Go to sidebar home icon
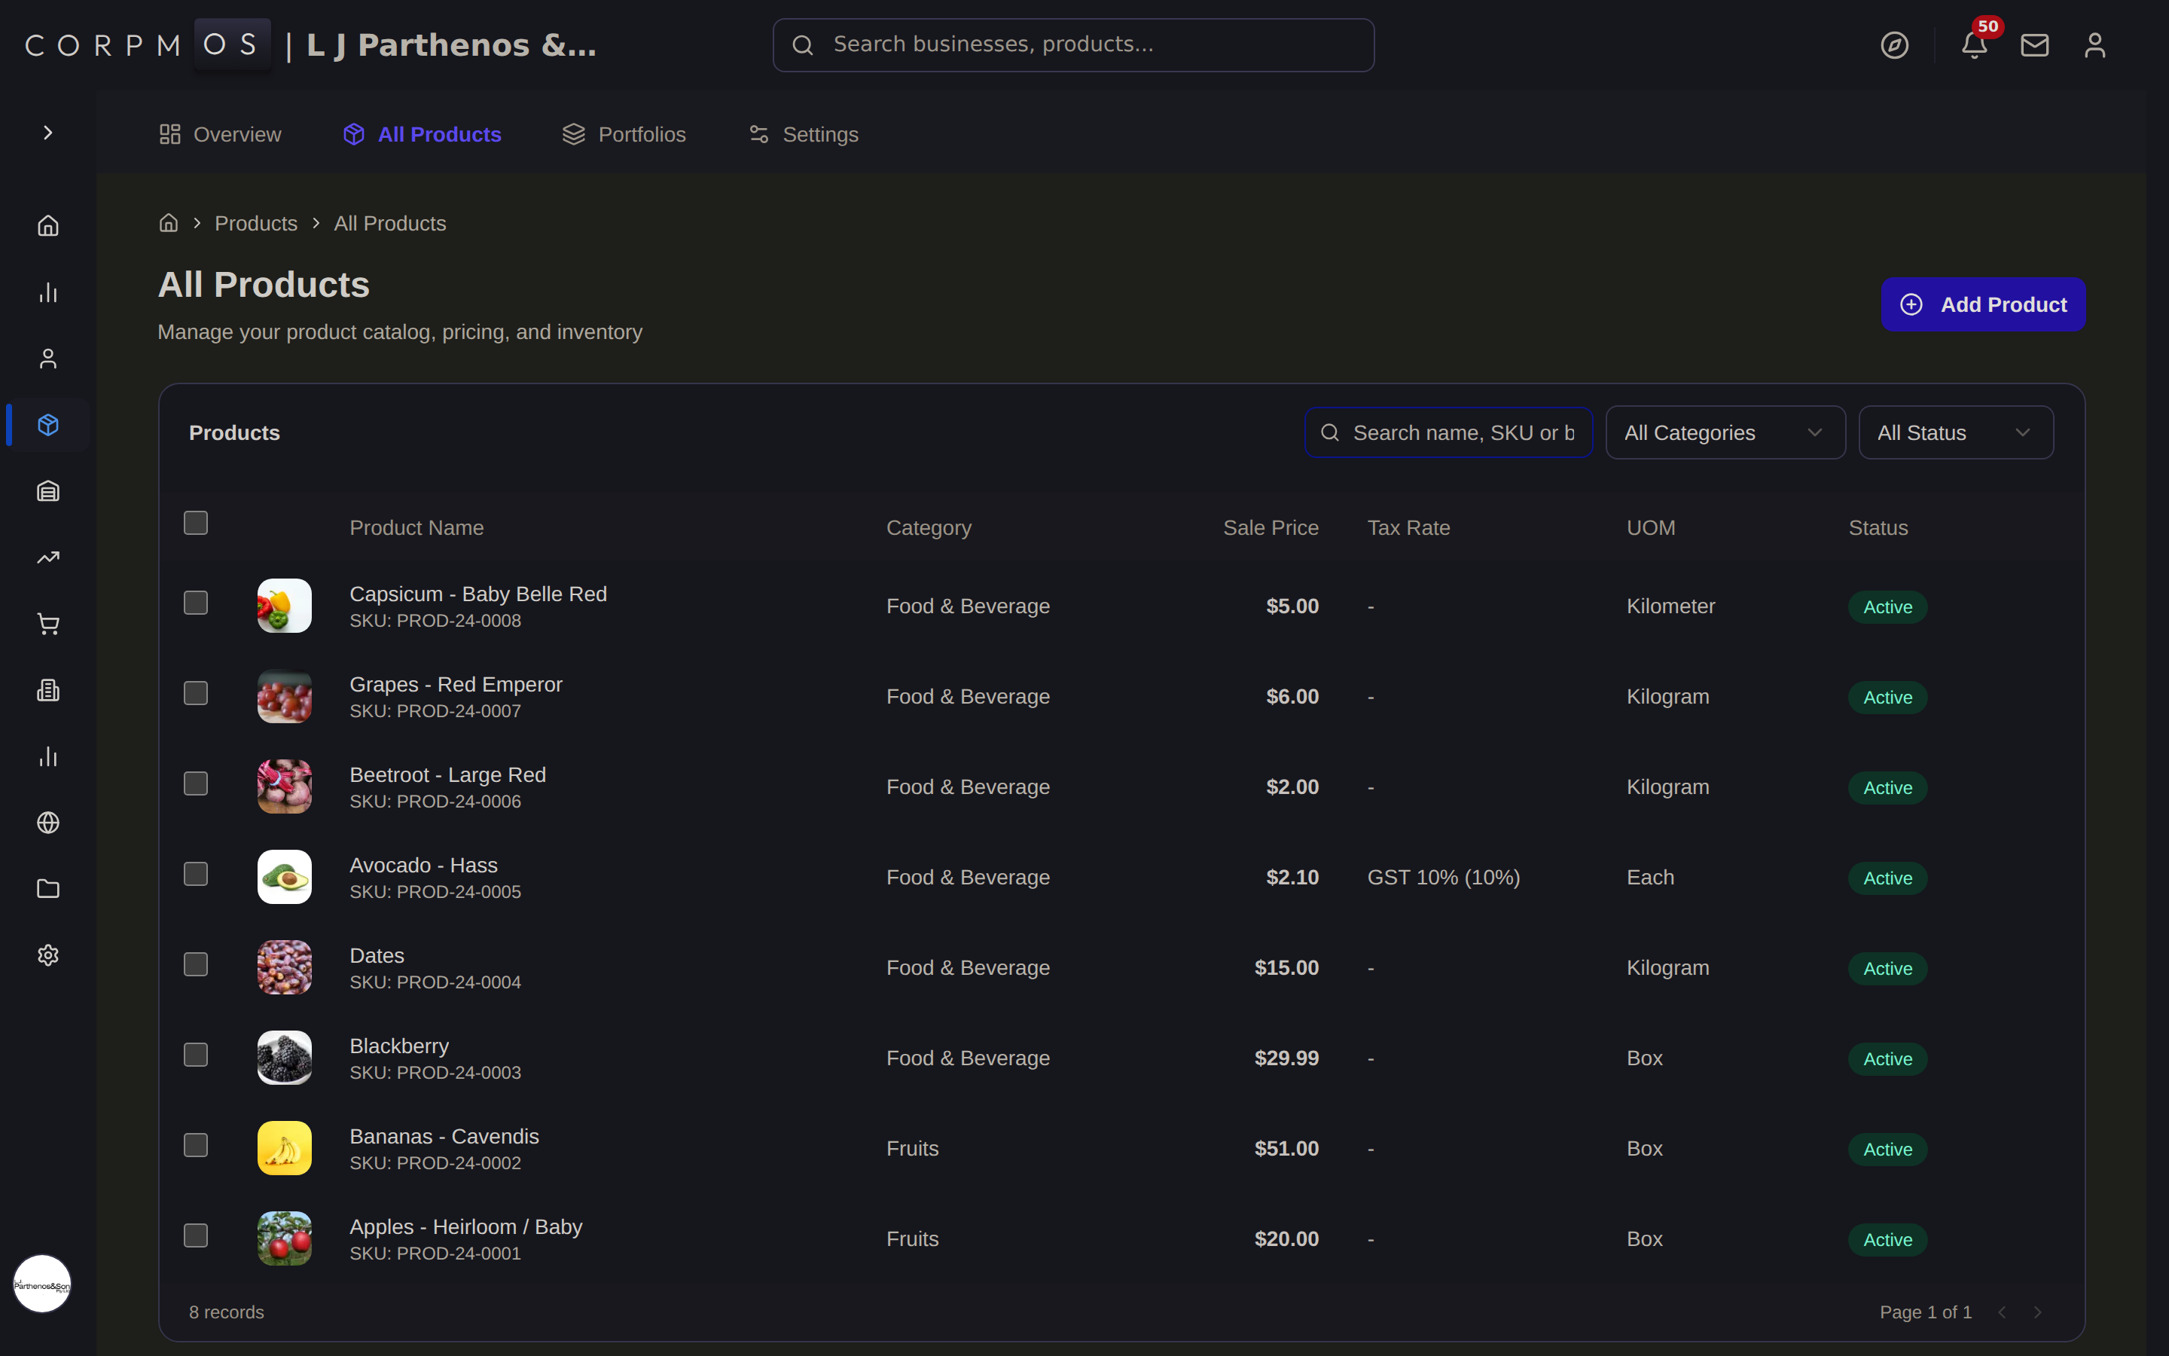Screen dimensions: 2169x1356 pos(48,226)
